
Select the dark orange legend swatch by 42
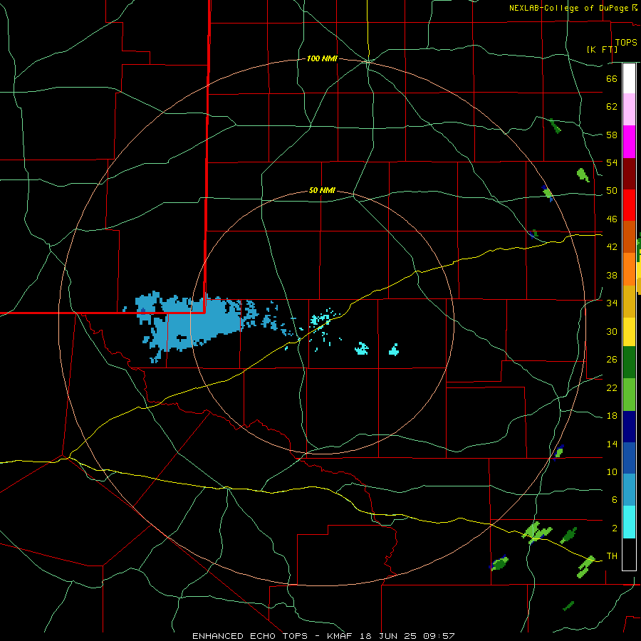(x=629, y=236)
